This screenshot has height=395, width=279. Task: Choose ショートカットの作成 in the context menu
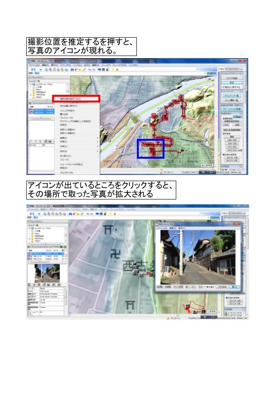tap(71, 164)
